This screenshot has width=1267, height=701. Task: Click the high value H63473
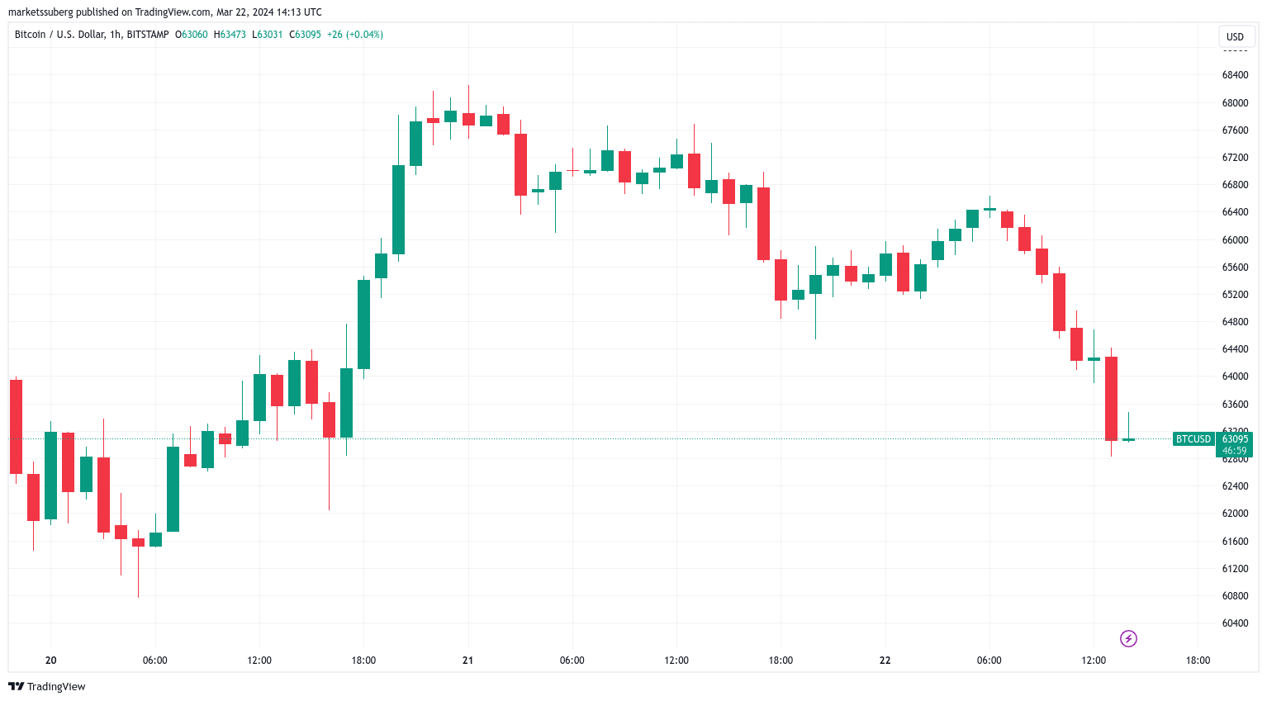coord(230,35)
